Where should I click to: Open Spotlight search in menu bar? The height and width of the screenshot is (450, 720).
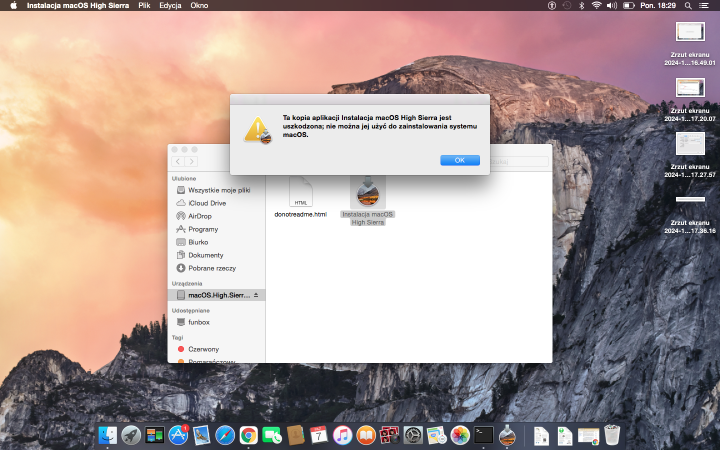pyautogui.click(x=688, y=5)
